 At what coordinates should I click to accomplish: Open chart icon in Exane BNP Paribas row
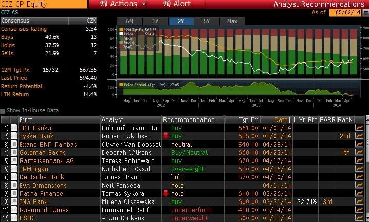pyautogui.click(x=359, y=144)
